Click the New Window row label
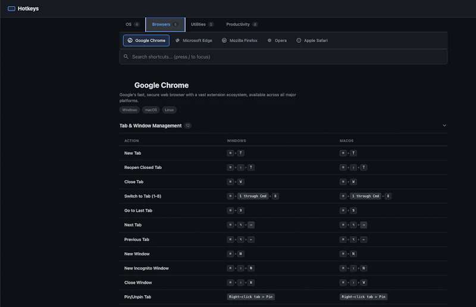Viewport: 476px width, 307px height. coord(137,254)
